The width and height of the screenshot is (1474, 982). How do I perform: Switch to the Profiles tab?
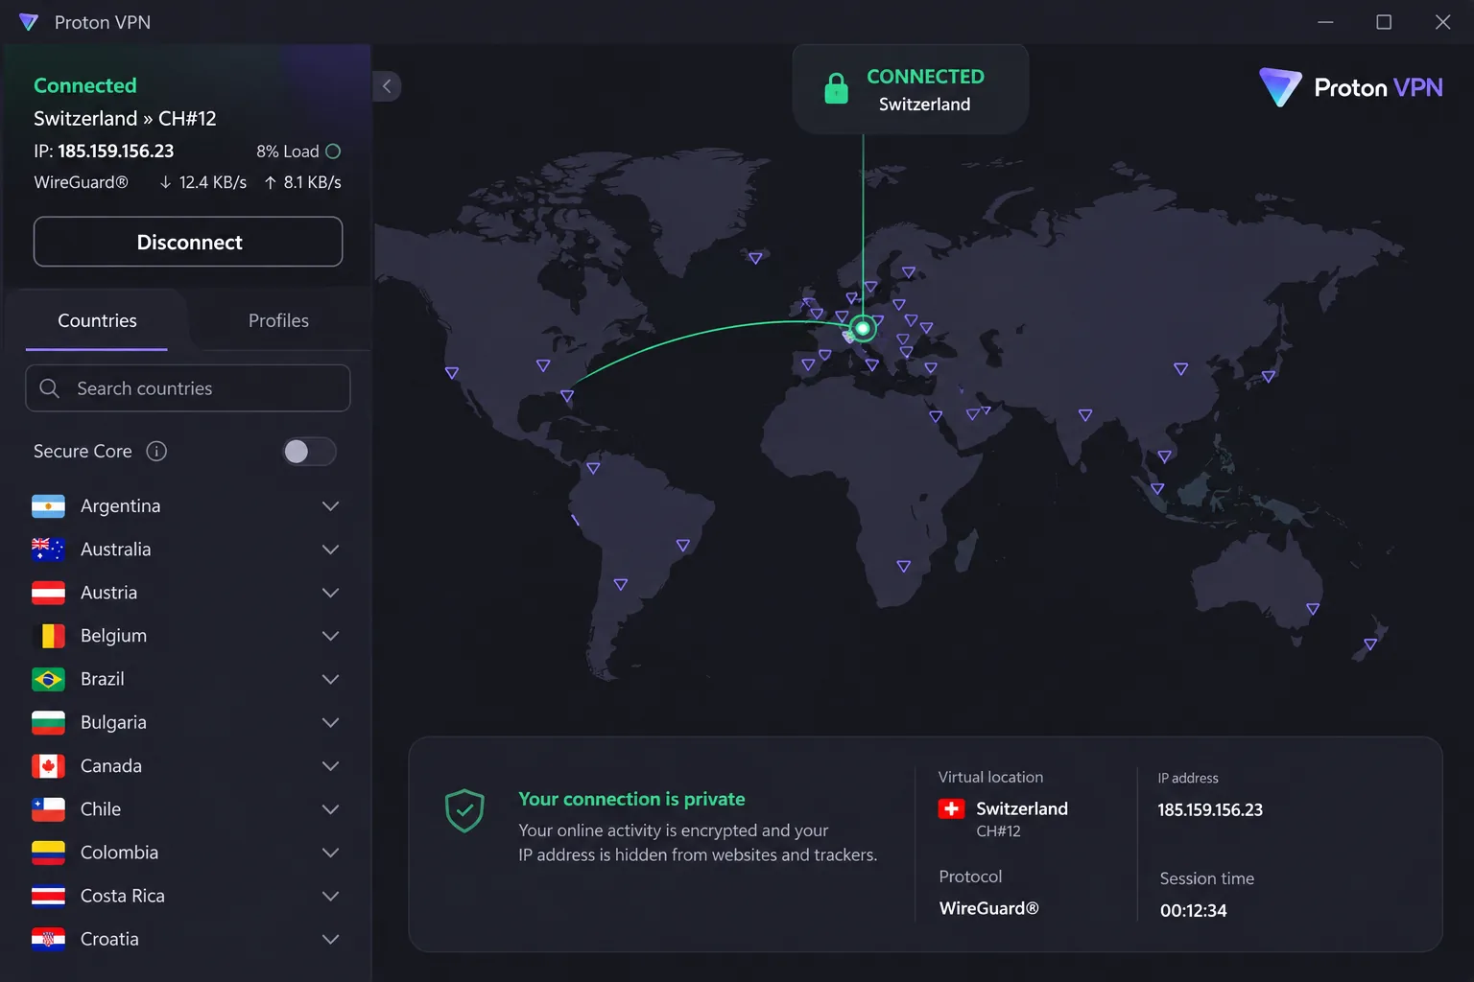pos(278,320)
